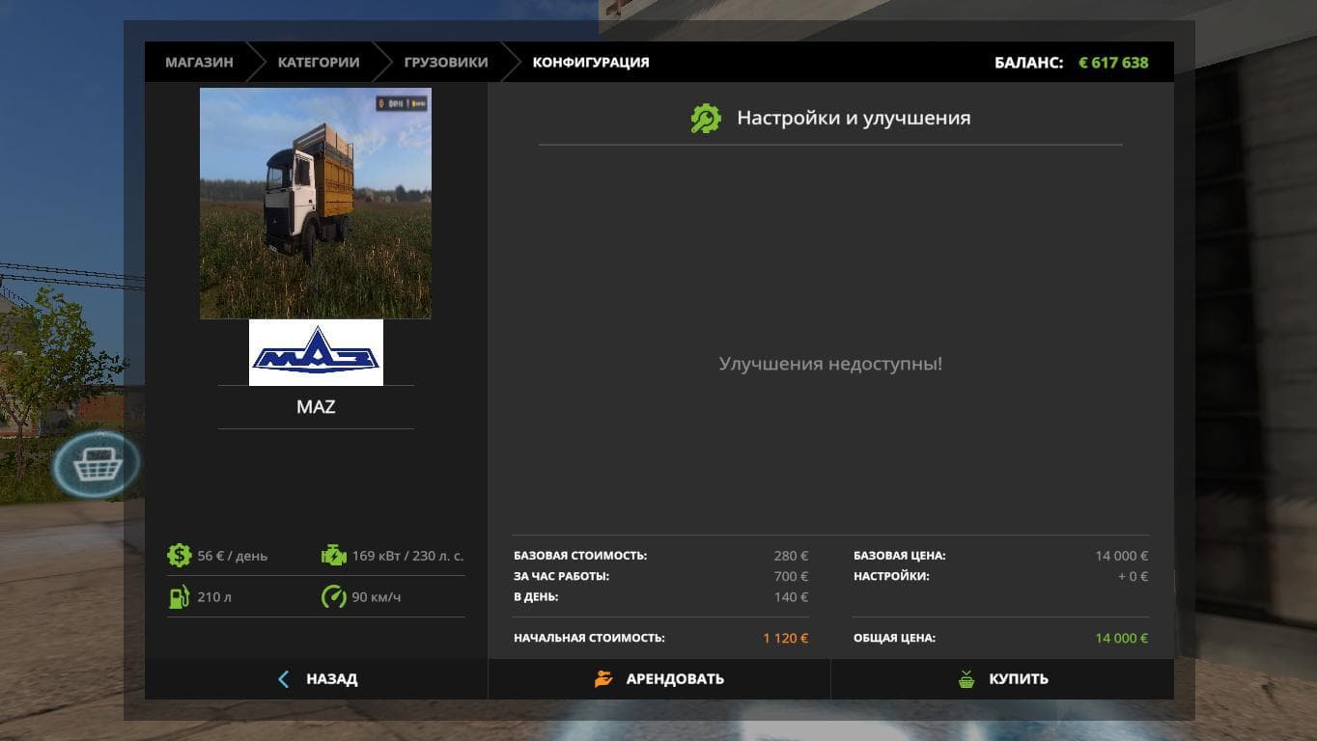
Task: Click the Настройки и улучшения heading
Action: tap(854, 118)
